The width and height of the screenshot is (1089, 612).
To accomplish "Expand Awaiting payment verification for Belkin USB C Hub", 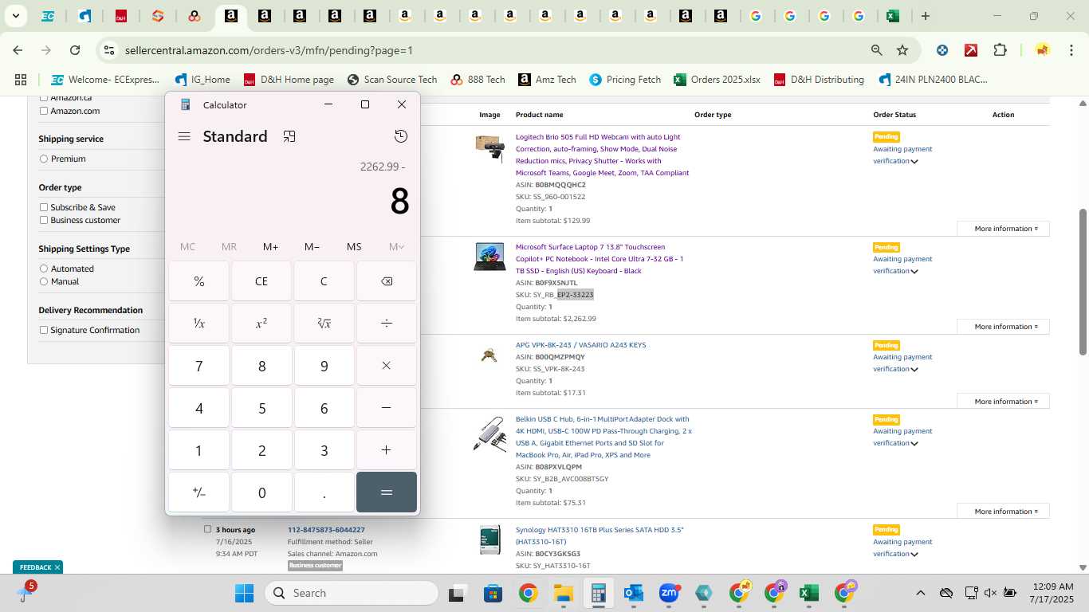I will coord(914,444).
